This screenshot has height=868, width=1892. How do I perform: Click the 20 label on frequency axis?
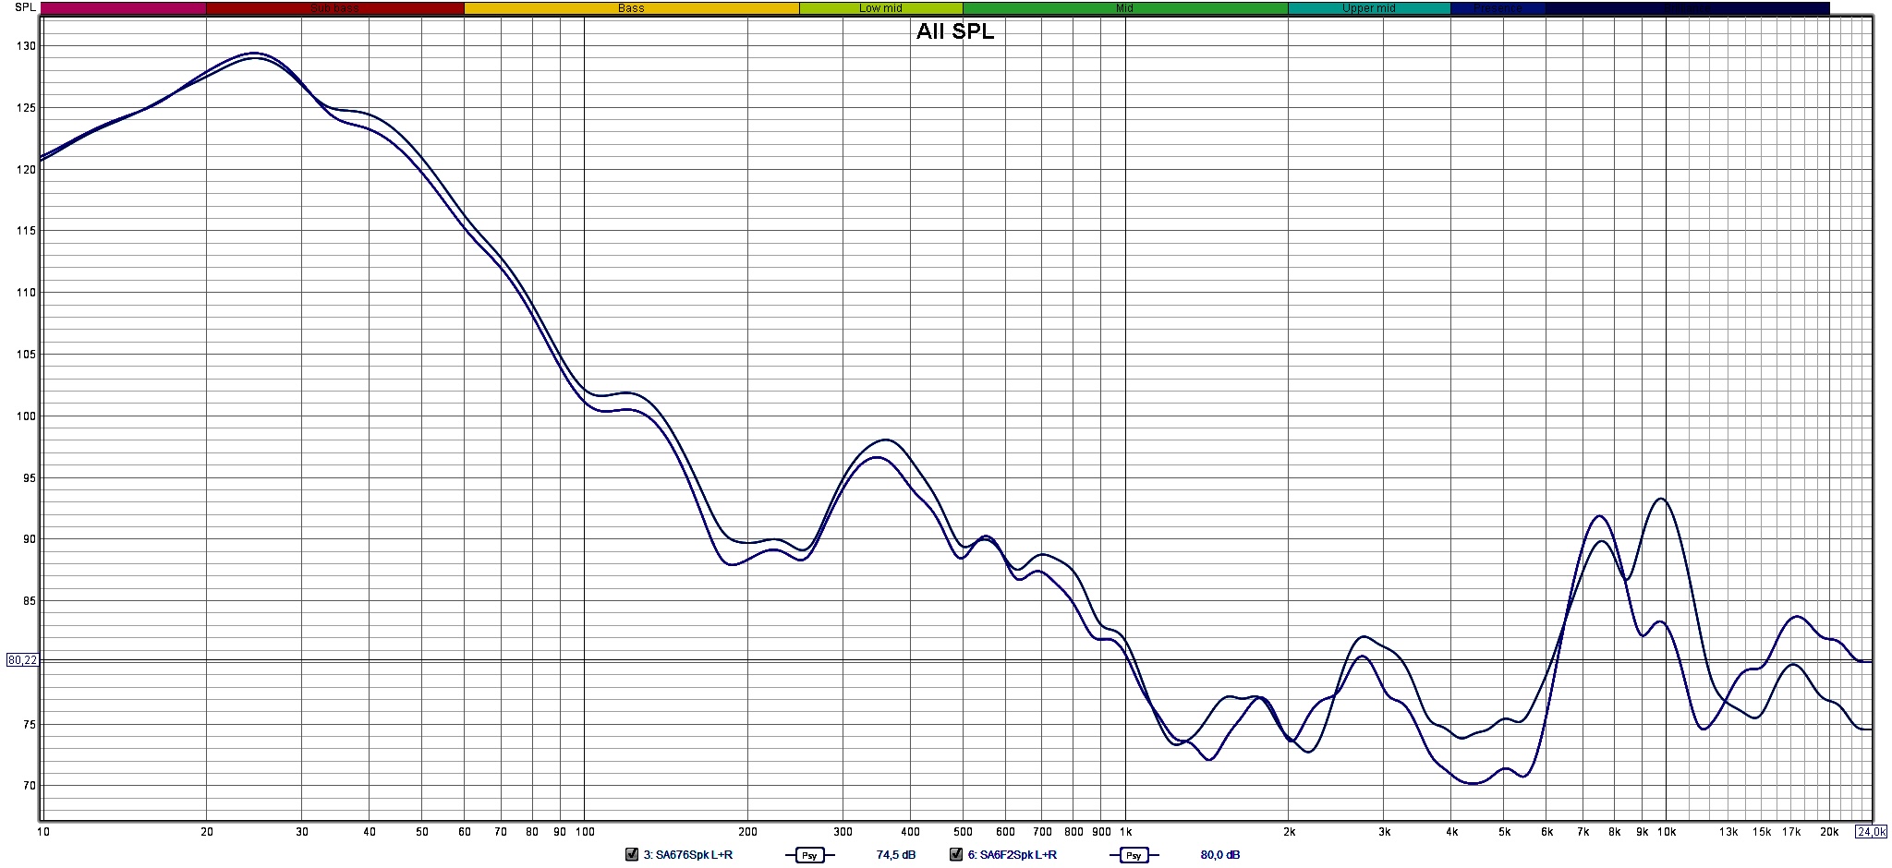pyautogui.click(x=207, y=832)
